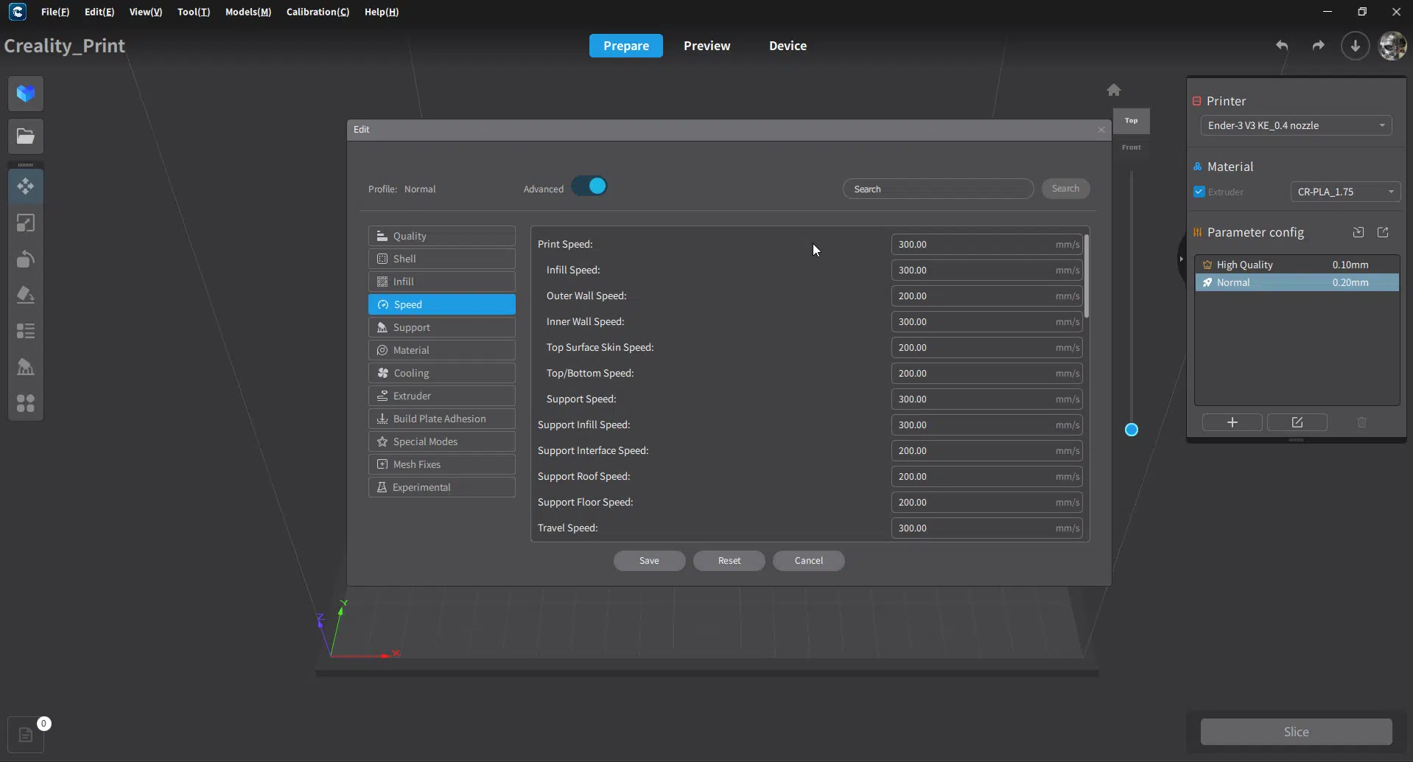Open file using the folder icon
The width and height of the screenshot is (1413, 762).
point(26,136)
